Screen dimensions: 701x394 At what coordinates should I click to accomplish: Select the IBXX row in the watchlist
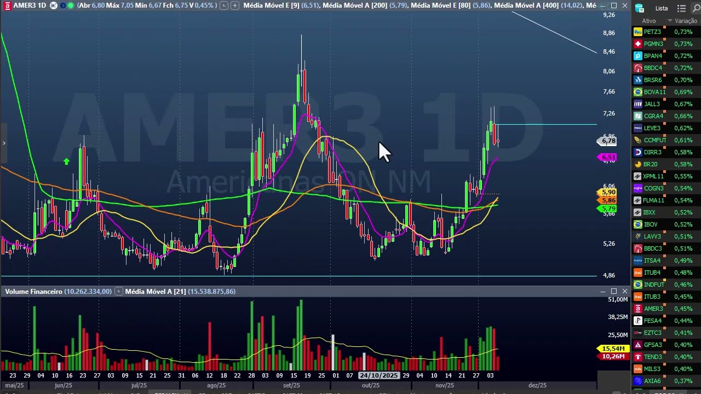[x=666, y=212]
